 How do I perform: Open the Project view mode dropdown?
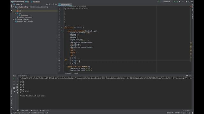18,4
